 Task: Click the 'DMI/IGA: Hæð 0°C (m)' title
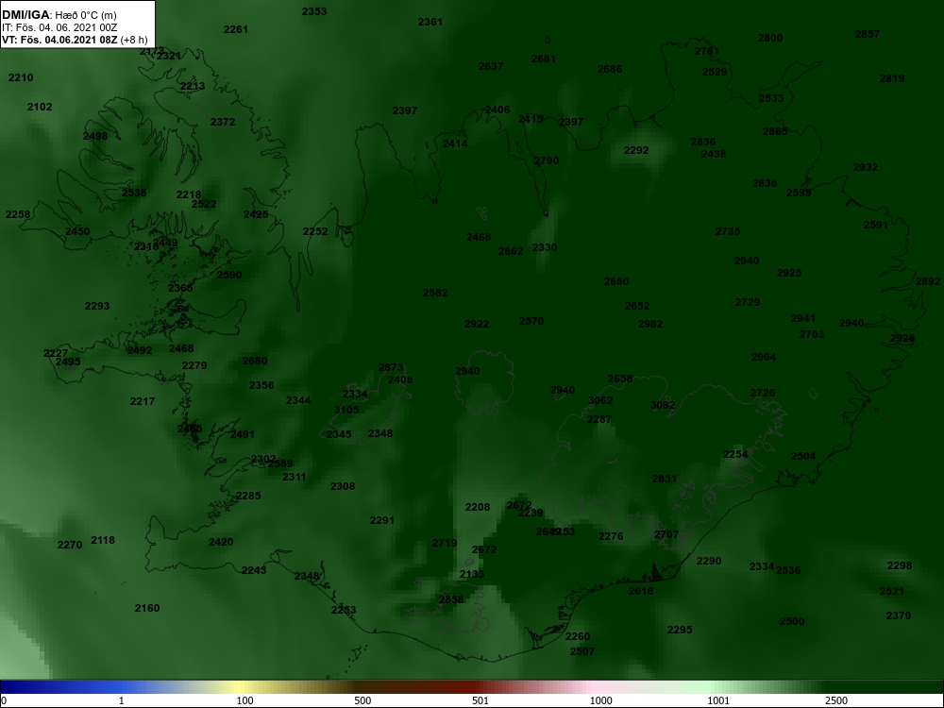59,14
